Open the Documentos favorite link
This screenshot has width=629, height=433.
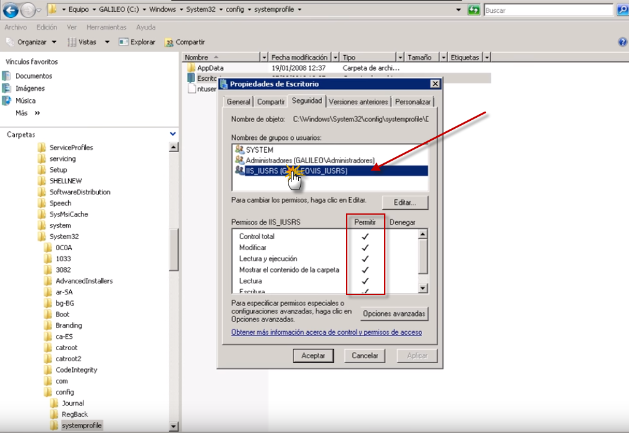coord(33,76)
